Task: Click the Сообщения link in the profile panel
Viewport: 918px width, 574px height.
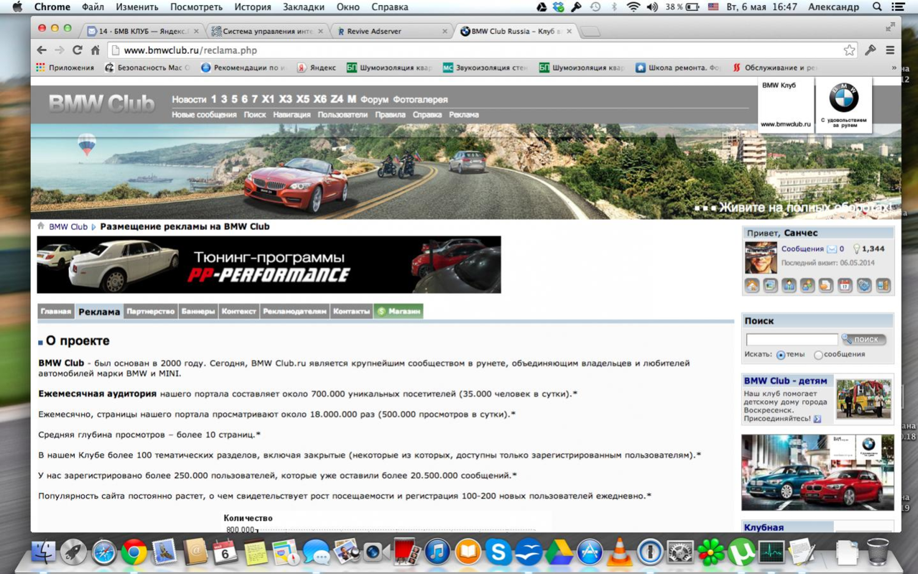Action: tap(802, 249)
